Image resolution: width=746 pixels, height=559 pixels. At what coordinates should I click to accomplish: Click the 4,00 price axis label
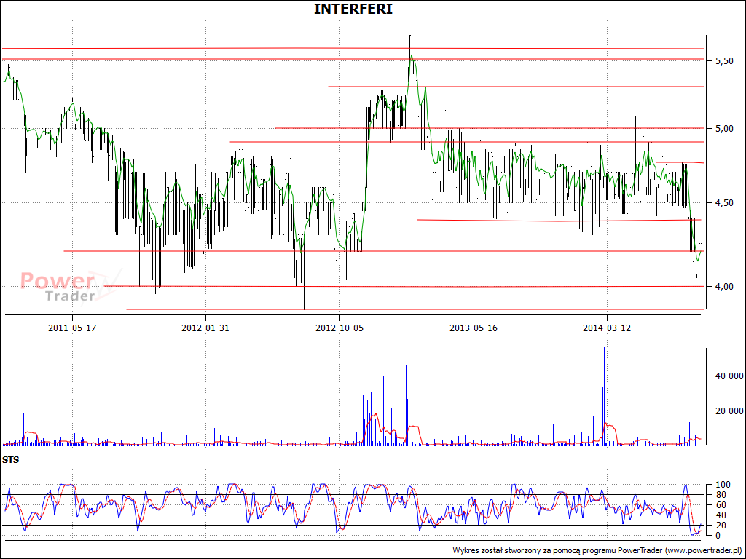[x=723, y=286]
